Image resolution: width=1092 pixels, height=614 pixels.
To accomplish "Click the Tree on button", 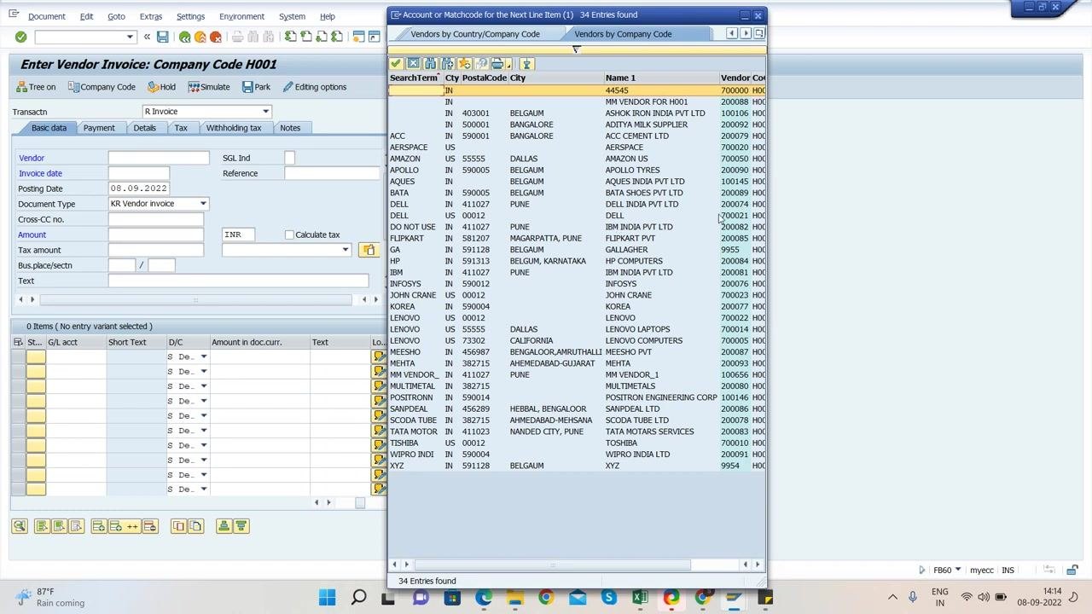I will [36, 87].
